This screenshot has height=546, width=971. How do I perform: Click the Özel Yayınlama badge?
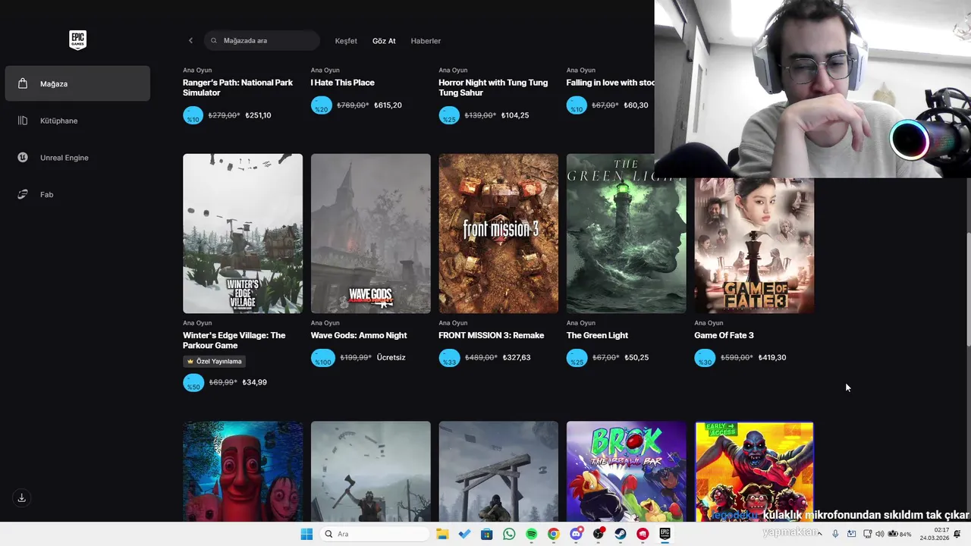click(x=214, y=362)
